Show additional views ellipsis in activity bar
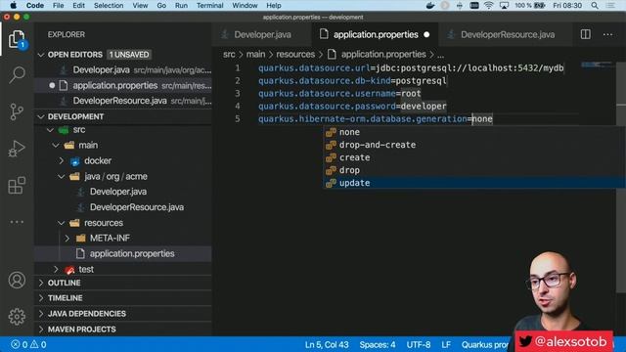The height and width of the screenshot is (352, 626). (x=17, y=222)
